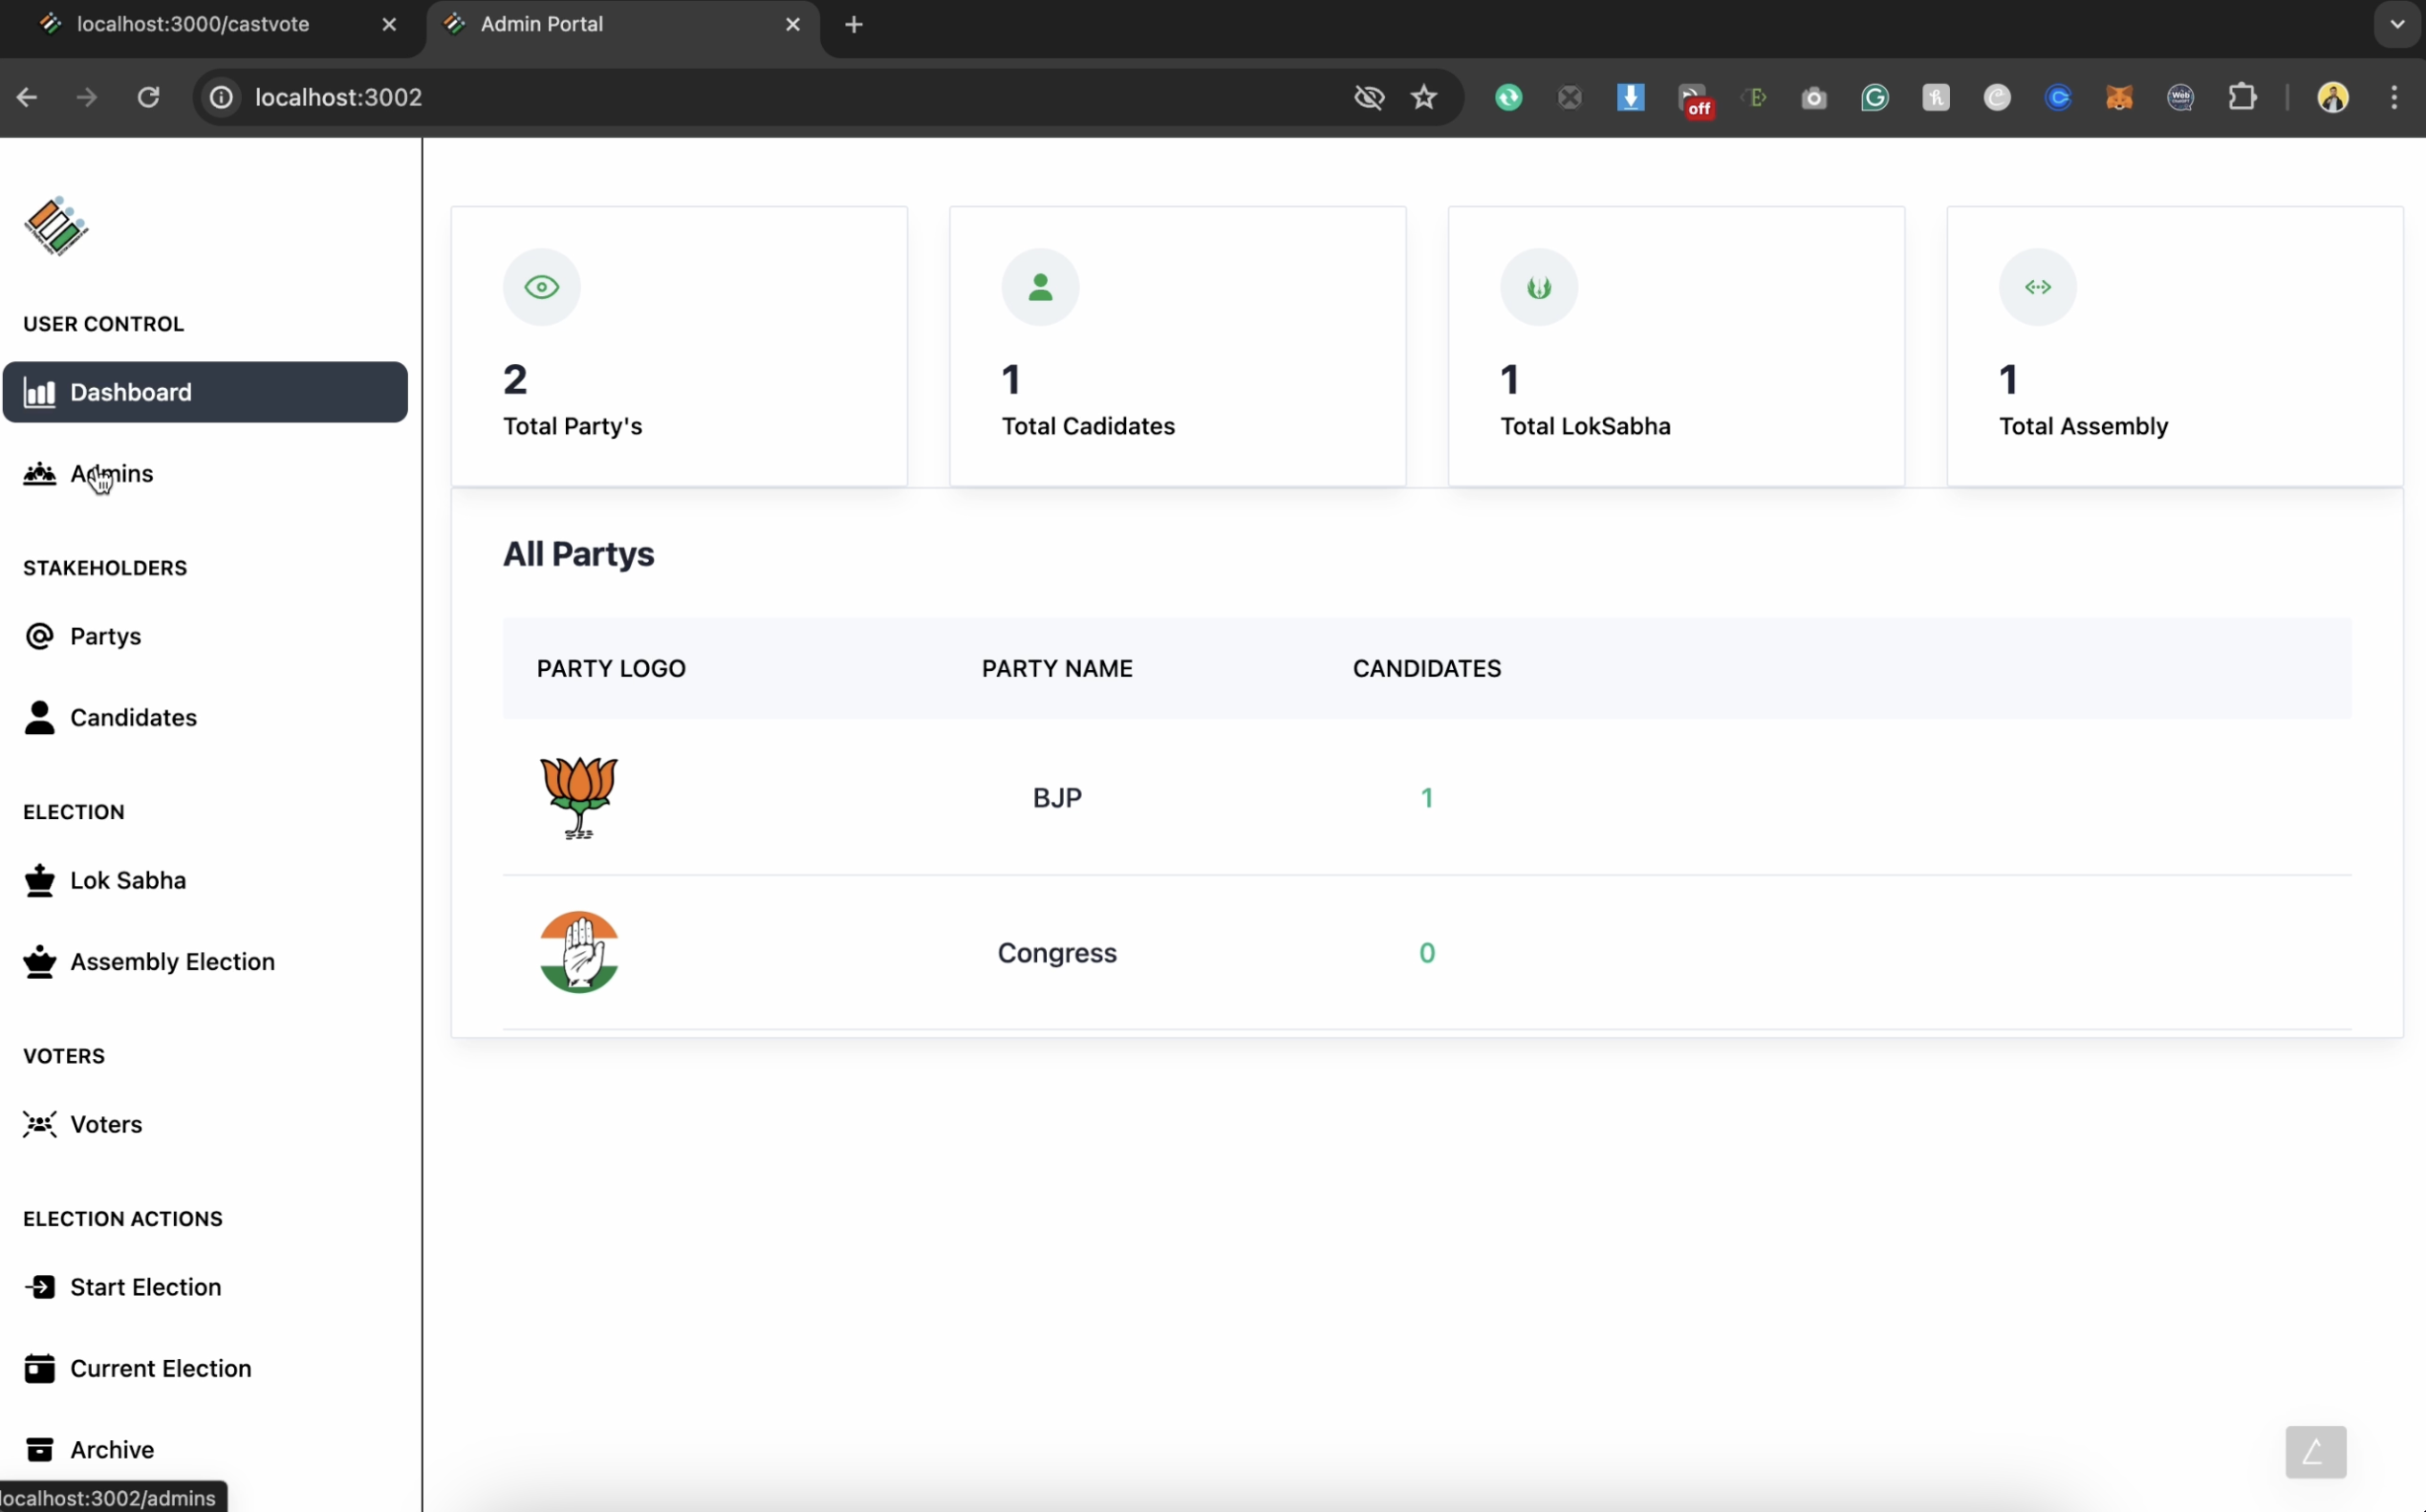Click the blue download arrow extension

point(1630,97)
